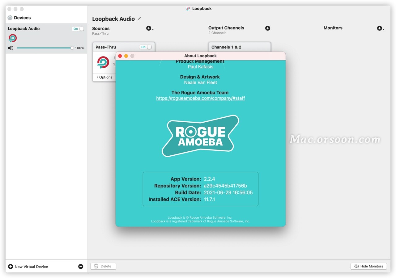Click the Delete button at bottom

click(103, 266)
